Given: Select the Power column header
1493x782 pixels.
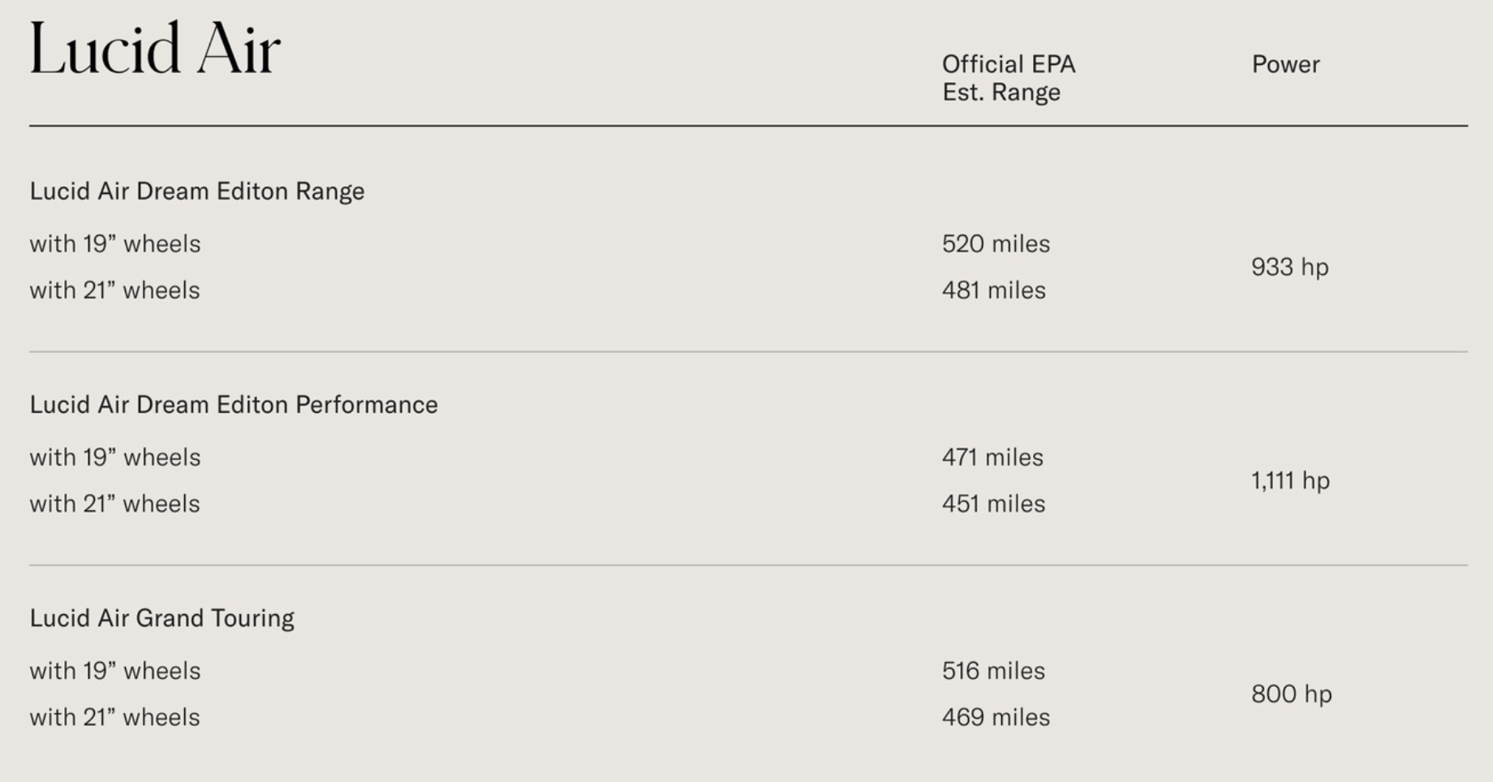Looking at the screenshot, I should coord(1285,64).
